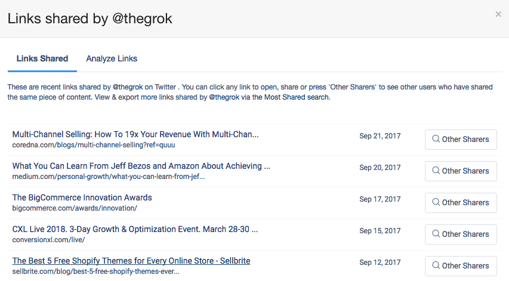Open the CXL Live 2018 event link
Viewport: 509px width, 281px height.
coord(135,229)
